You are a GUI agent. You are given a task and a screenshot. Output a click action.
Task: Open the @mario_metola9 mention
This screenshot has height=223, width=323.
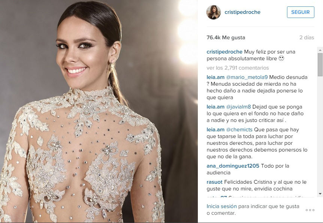tap(247, 77)
